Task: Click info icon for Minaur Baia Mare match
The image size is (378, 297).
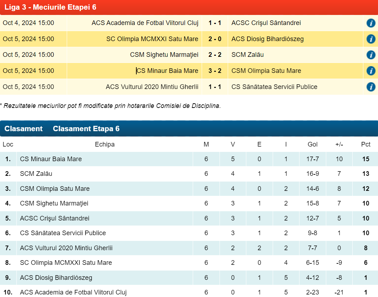Action: tap(371, 71)
